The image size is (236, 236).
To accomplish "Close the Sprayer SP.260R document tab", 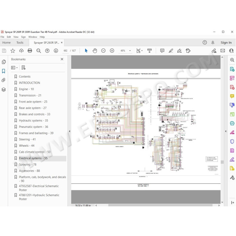I will point(62,42).
